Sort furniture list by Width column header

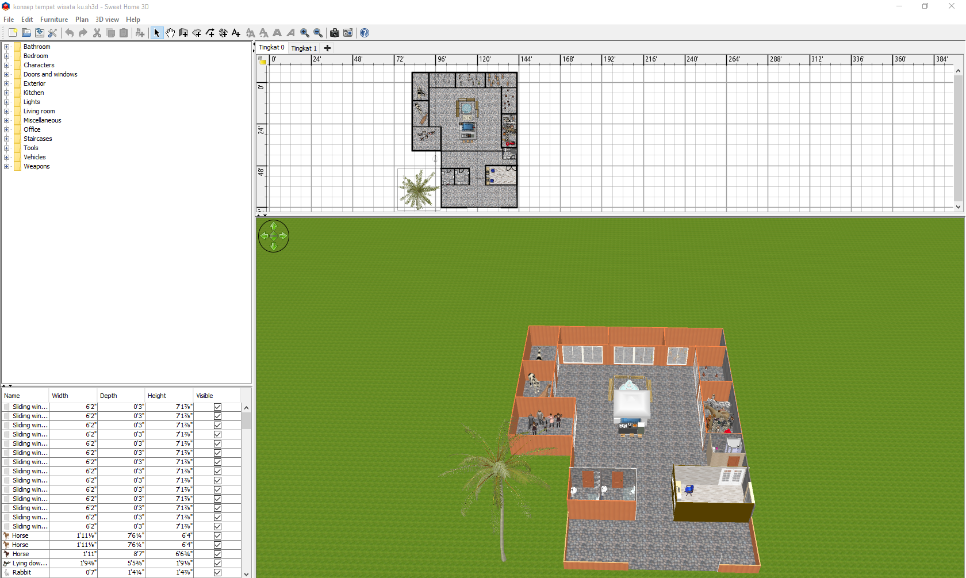pyautogui.click(x=60, y=396)
